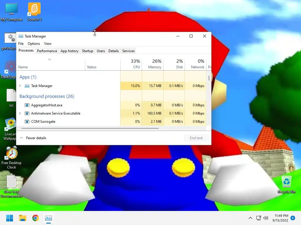Select the AggregatorHost.exe row name

click(x=47, y=105)
